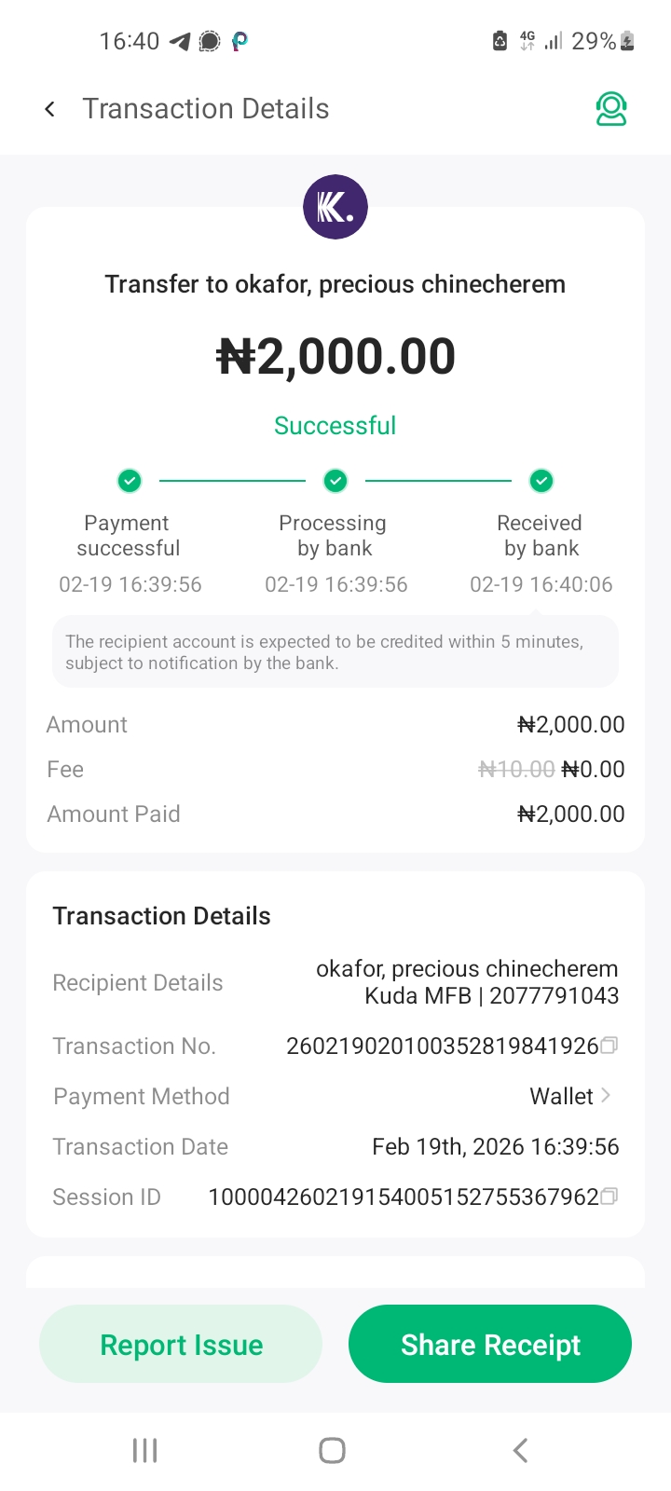Tap the Received by bank checkmark

[x=541, y=481]
